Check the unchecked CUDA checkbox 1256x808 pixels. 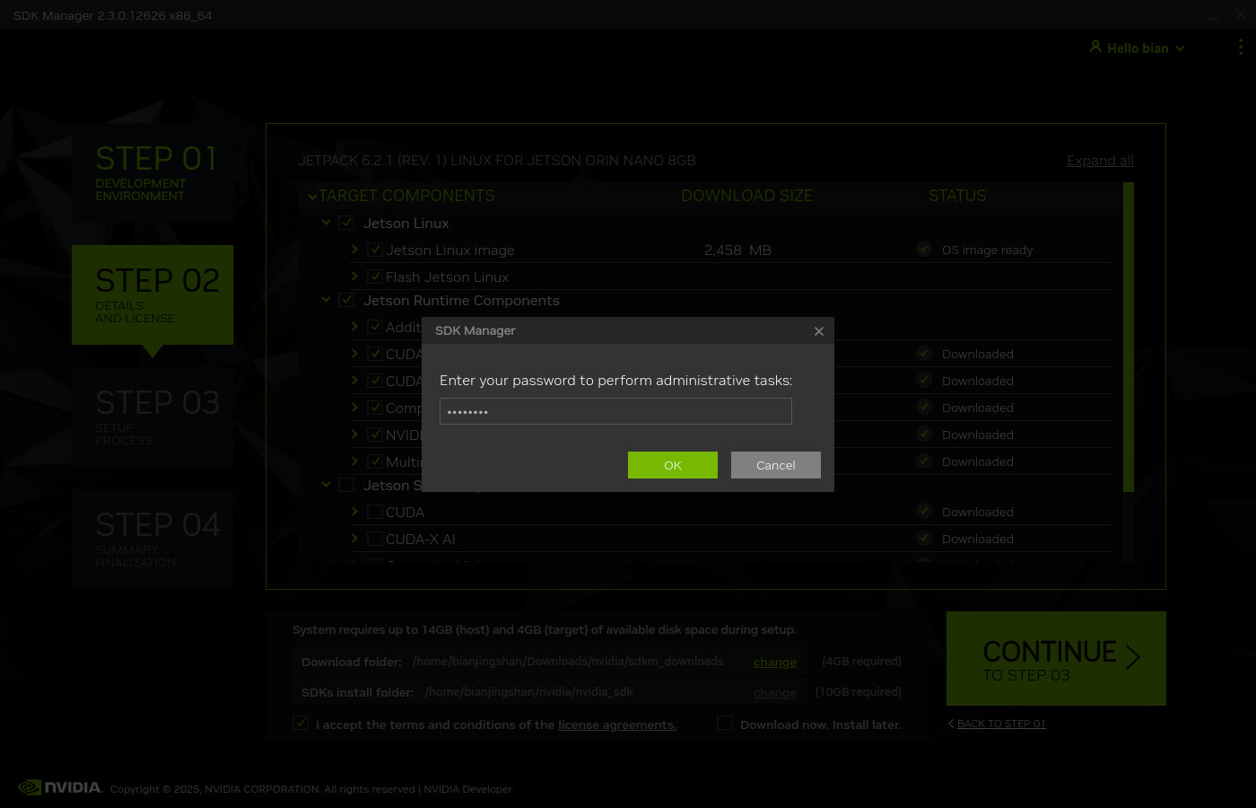pyautogui.click(x=375, y=512)
